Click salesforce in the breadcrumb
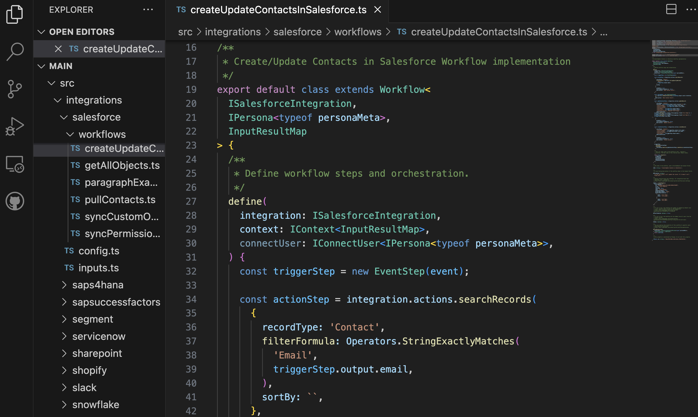698x417 pixels. click(297, 32)
